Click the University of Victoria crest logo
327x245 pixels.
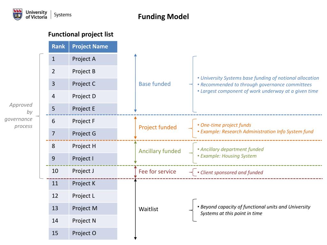[18, 14]
